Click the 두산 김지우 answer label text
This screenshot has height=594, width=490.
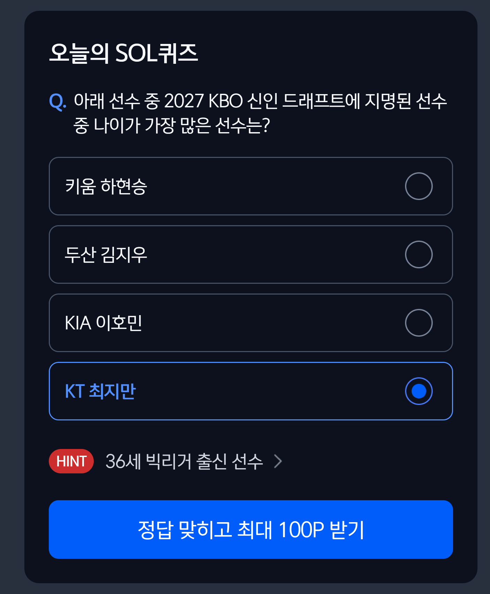[x=106, y=254]
